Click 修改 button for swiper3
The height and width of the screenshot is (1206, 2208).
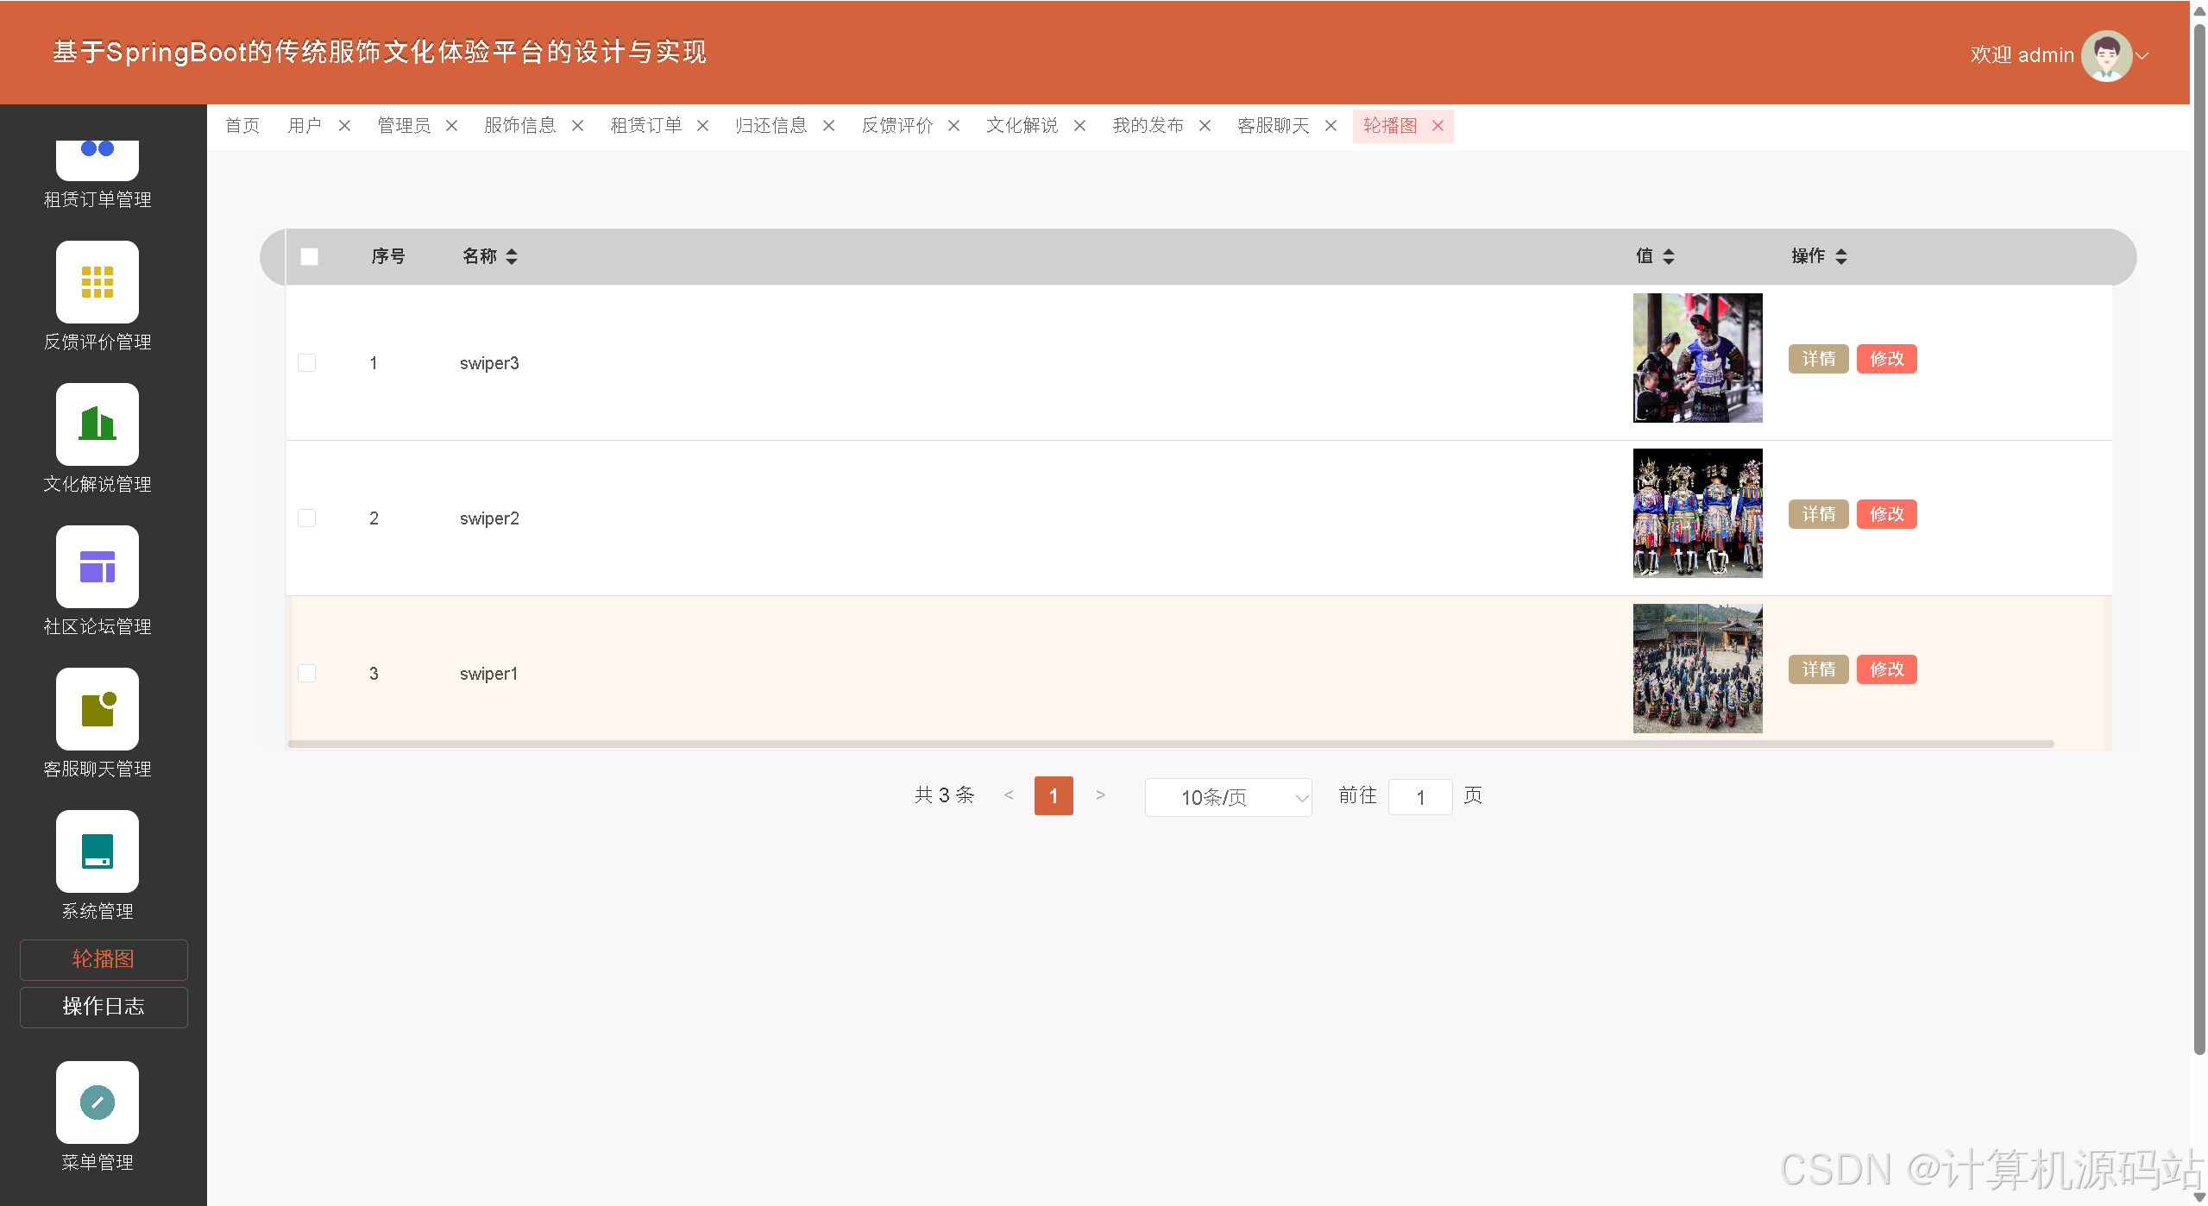click(1886, 359)
